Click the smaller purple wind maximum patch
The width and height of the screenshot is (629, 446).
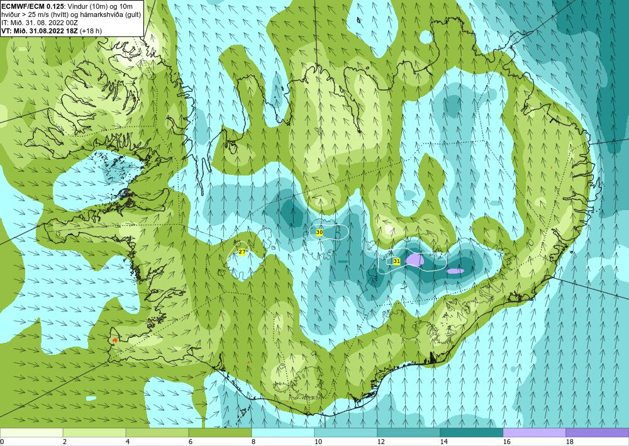tap(455, 271)
